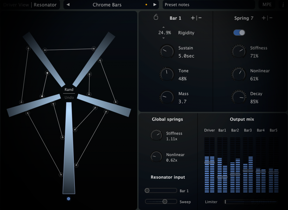This screenshot has width=288, height=210.
Task: Click the blue excitation dot below the bar
Action: [68, 199]
